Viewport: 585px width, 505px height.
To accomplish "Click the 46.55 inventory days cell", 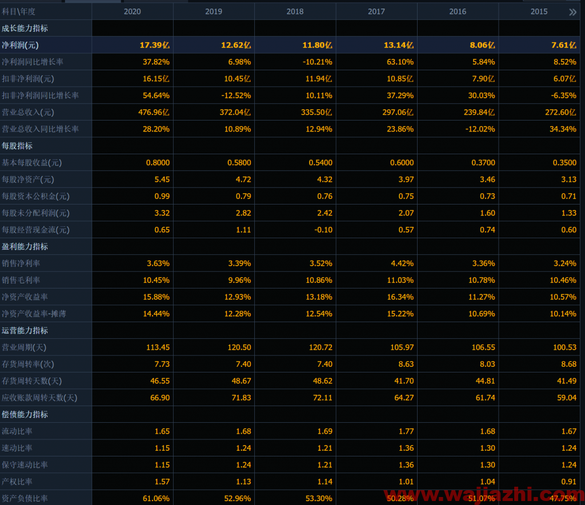I will point(160,381).
